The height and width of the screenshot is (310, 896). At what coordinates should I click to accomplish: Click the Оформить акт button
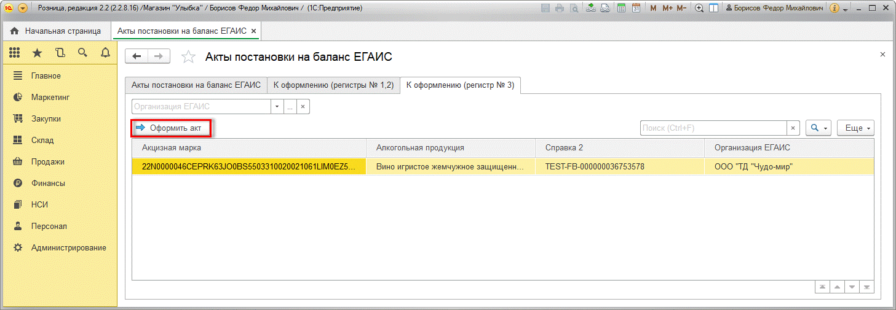(x=170, y=128)
